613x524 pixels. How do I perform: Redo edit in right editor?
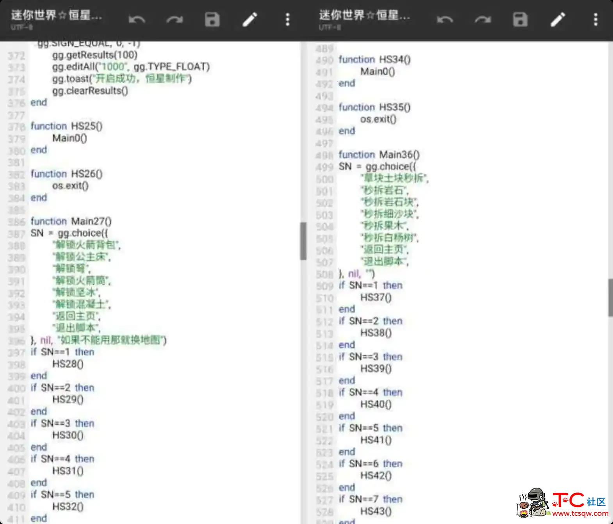click(483, 19)
